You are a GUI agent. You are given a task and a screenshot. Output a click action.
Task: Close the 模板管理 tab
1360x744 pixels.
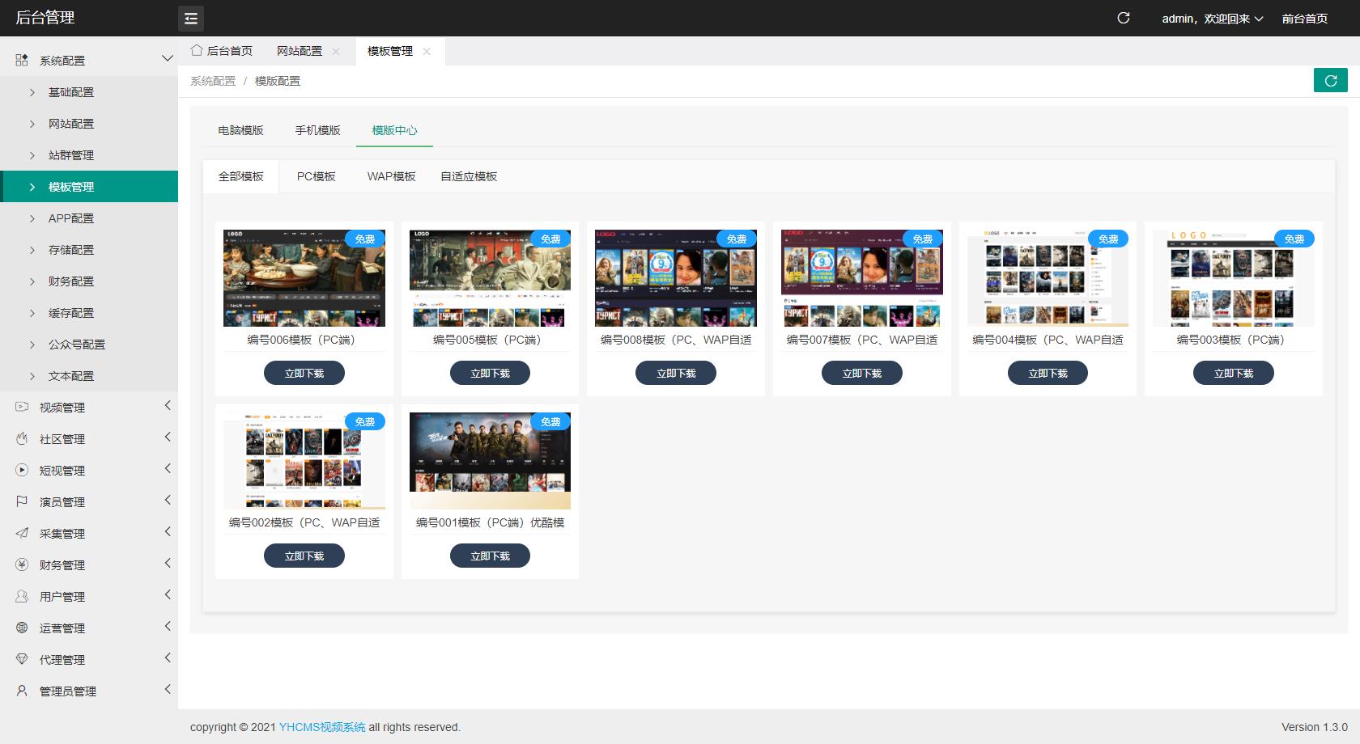click(x=427, y=51)
